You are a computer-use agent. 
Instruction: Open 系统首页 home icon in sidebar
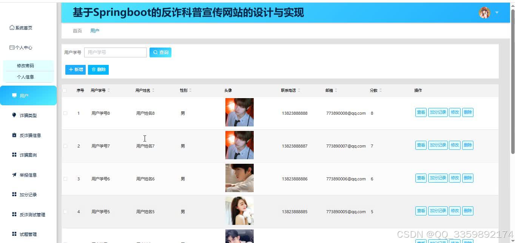(12, 28)
